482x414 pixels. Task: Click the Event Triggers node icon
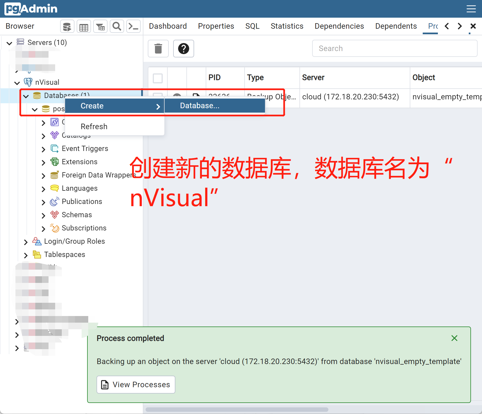tap(55, 148)
